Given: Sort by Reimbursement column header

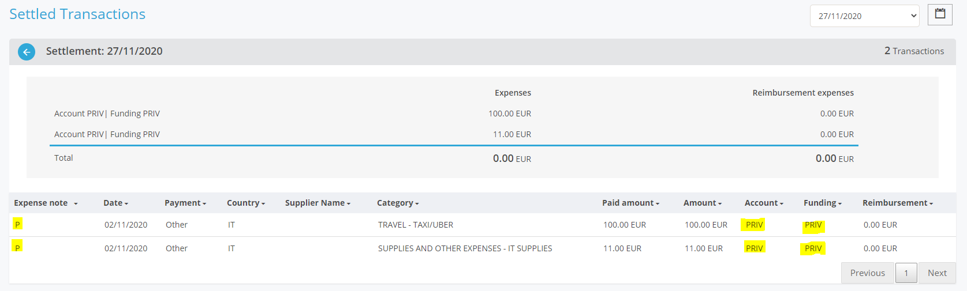Looking at the screenshot, I should [897, 203].
